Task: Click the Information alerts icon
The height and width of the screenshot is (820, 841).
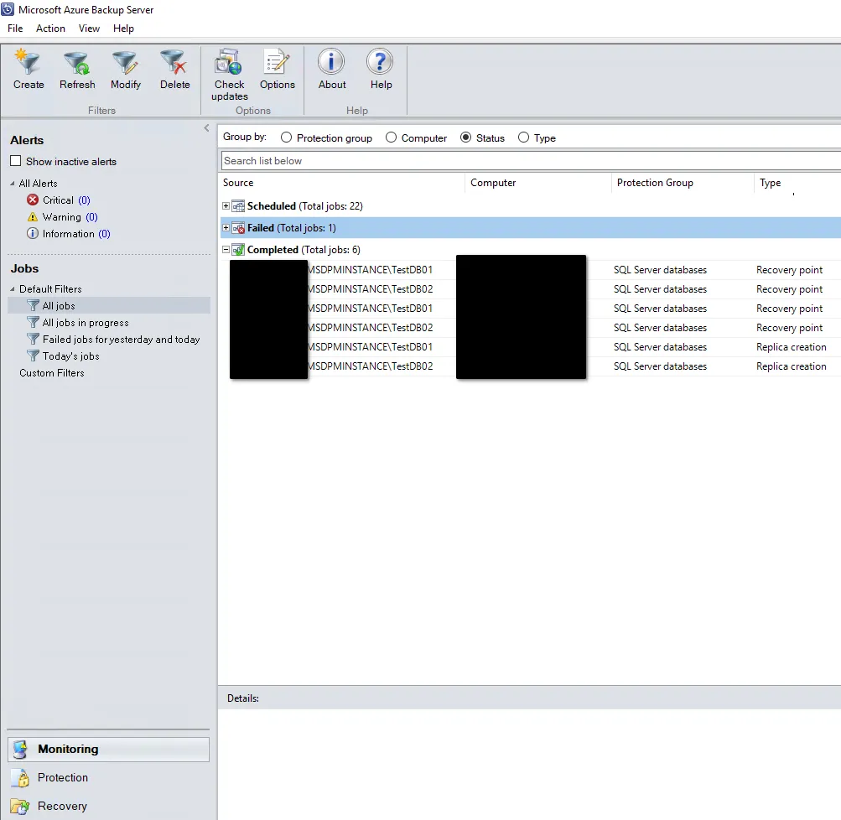Action: click(33, 233)
